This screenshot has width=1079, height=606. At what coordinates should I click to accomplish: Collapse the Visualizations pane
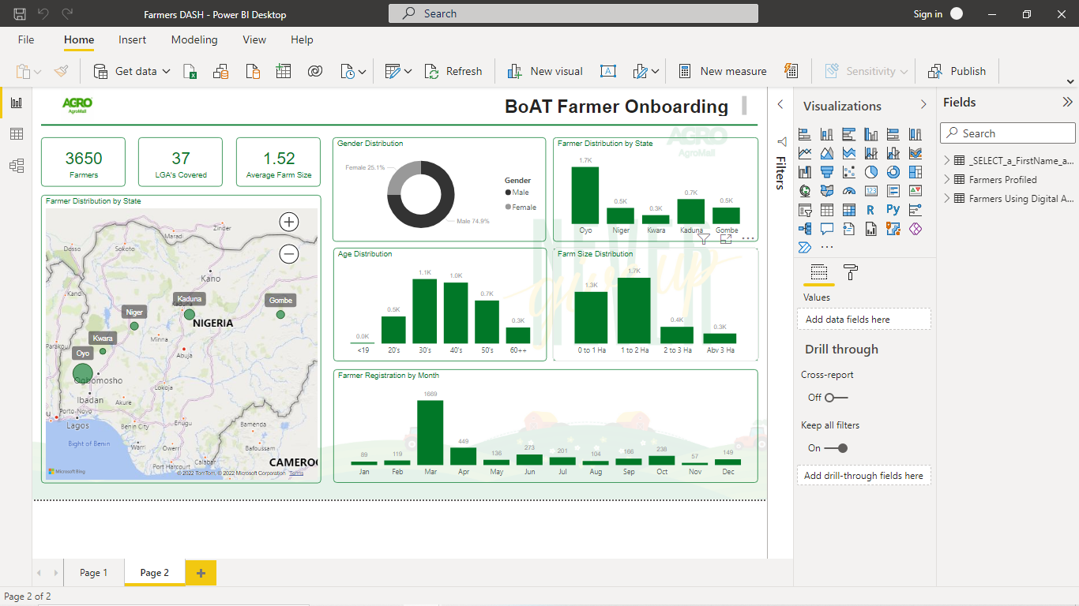pos(923,105)
